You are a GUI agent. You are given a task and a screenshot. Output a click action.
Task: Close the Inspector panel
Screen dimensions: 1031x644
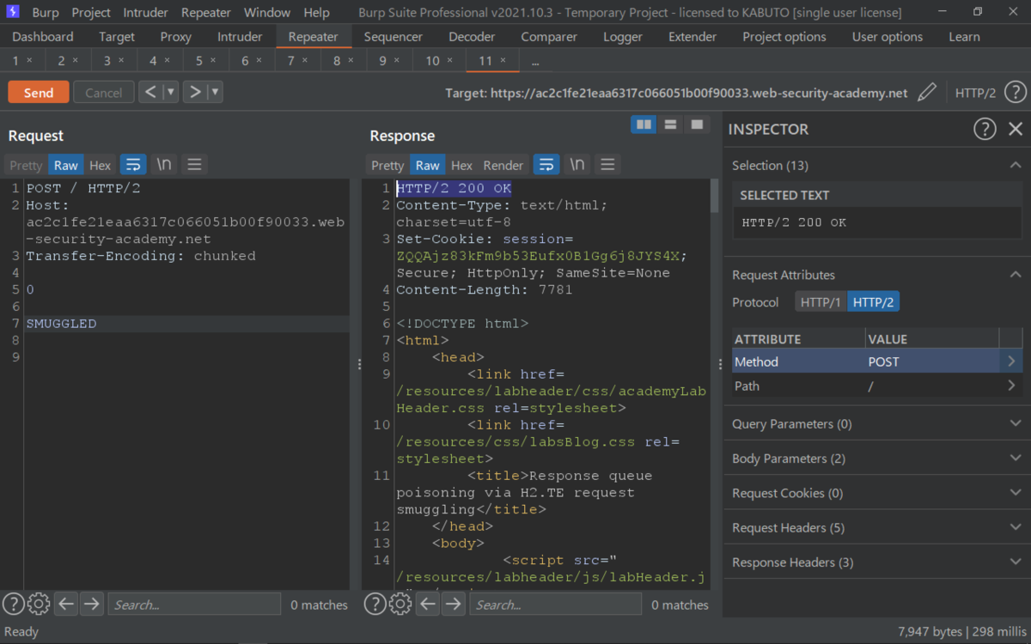click(x=1016, y=129)
